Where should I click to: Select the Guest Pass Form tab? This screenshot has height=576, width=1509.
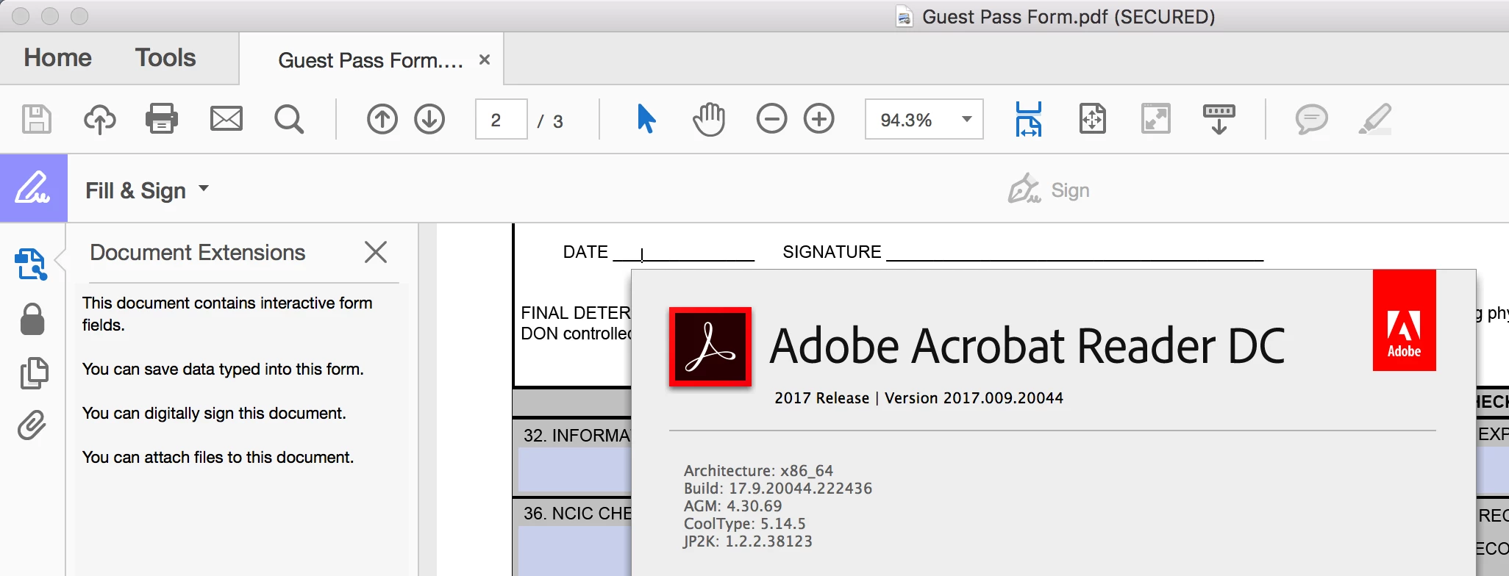coord(371,60)
